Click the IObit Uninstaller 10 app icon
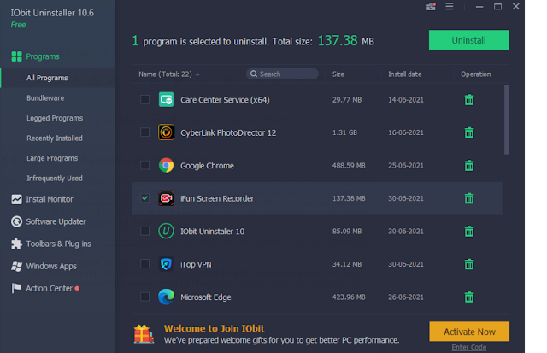 point(166,232)
